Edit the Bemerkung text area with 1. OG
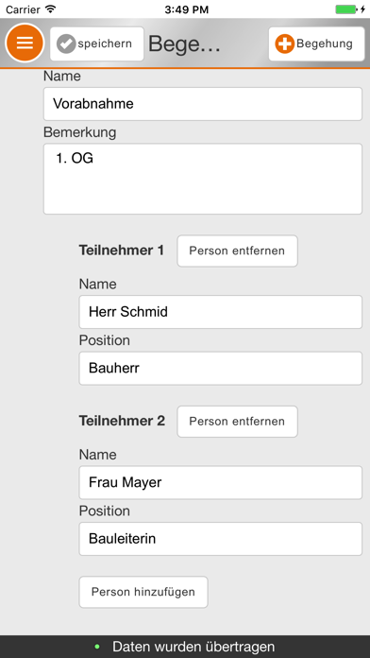The height and width of the screenshot is (658, 370). (x=203, y=180)
